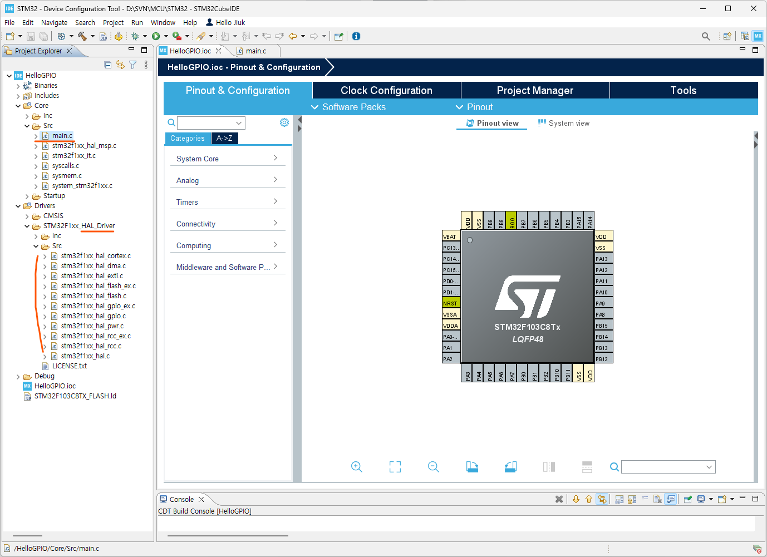This screenshot has height=557, width=767.
Task: Expand the Debug folder
Action: [18, 376]
